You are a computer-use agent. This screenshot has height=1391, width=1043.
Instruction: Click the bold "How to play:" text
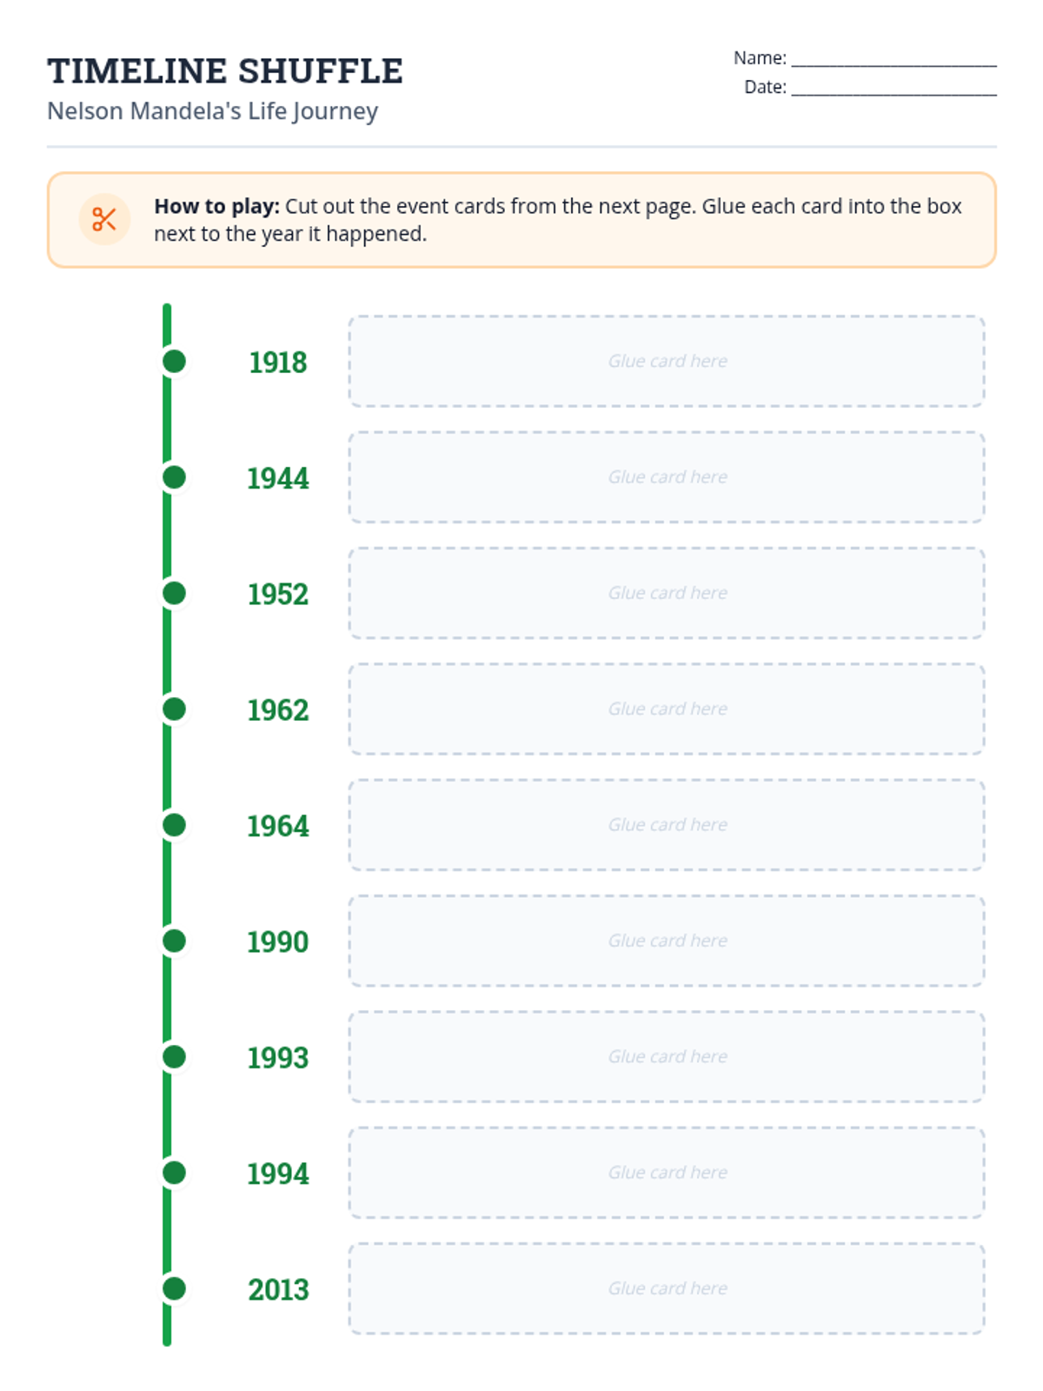click(x=216, y=206)
